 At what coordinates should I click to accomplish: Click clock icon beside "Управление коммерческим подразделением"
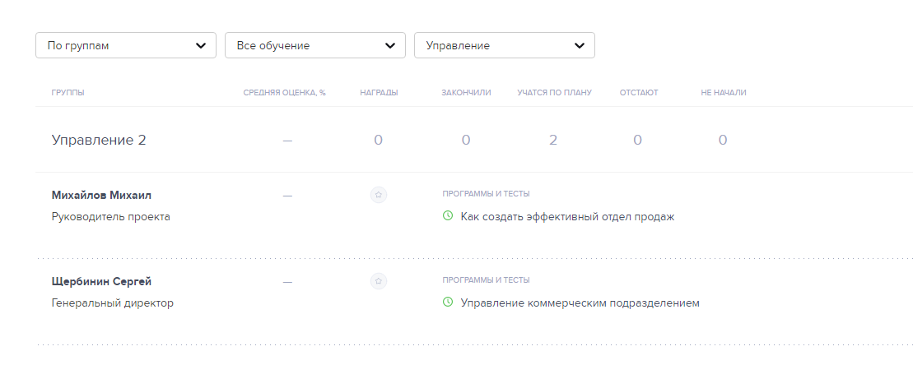point(448,303)
